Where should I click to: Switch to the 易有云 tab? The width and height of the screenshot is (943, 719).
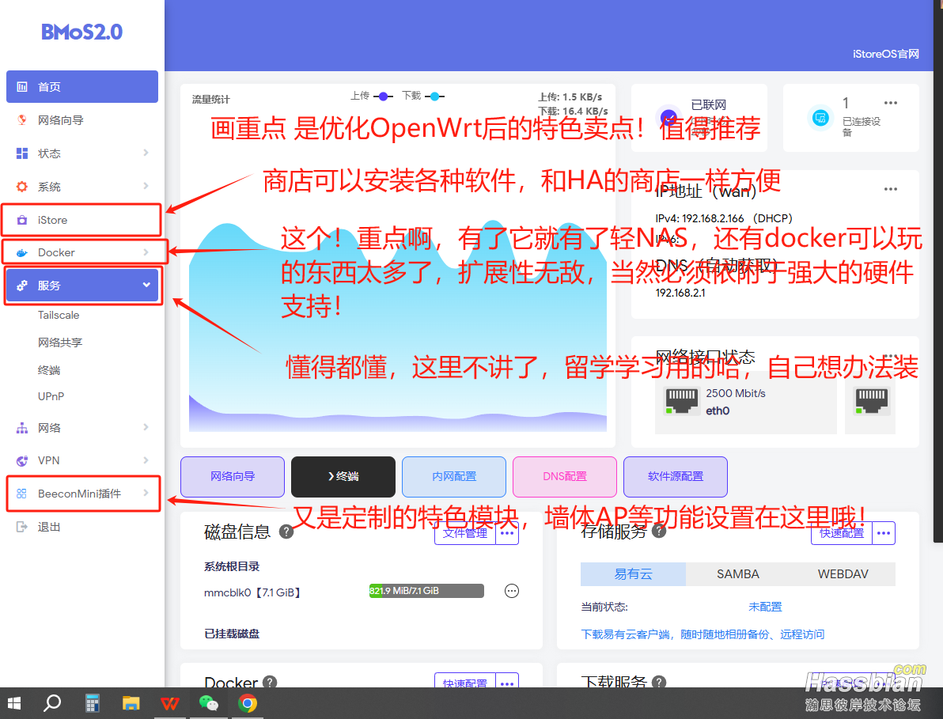[x=633, y=574]
